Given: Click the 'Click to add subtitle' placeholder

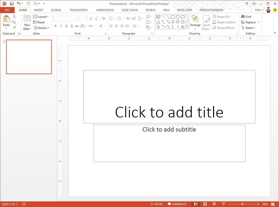Looking at the screenshot, I should pos(169,143).
